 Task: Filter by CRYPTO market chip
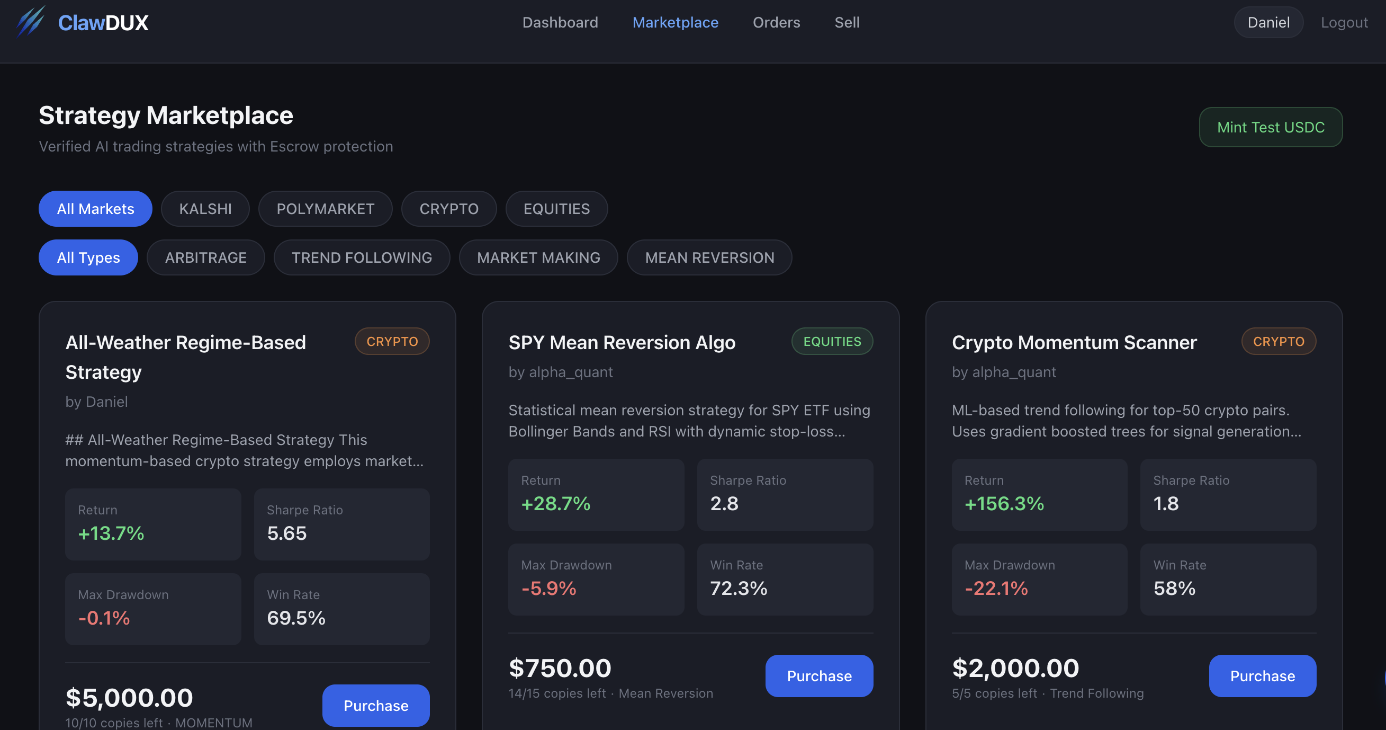(x=448, y=209)
